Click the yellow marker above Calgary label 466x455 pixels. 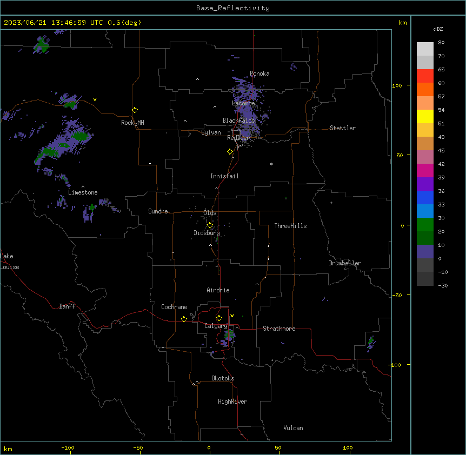click(219, 318)
